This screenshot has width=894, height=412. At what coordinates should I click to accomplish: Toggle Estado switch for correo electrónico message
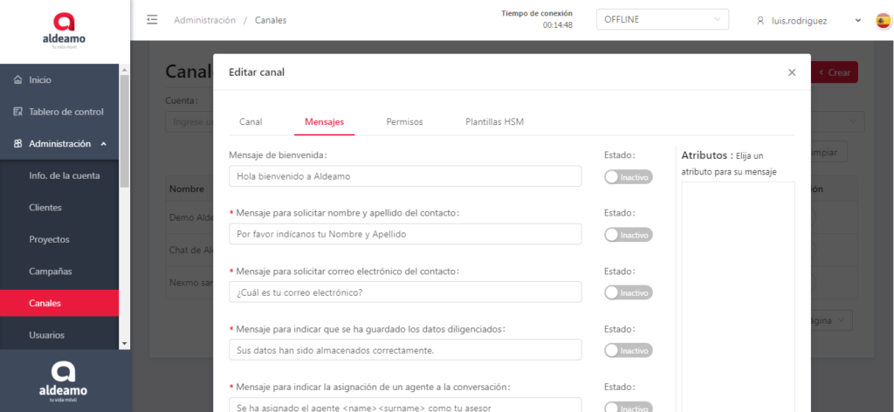628,292
